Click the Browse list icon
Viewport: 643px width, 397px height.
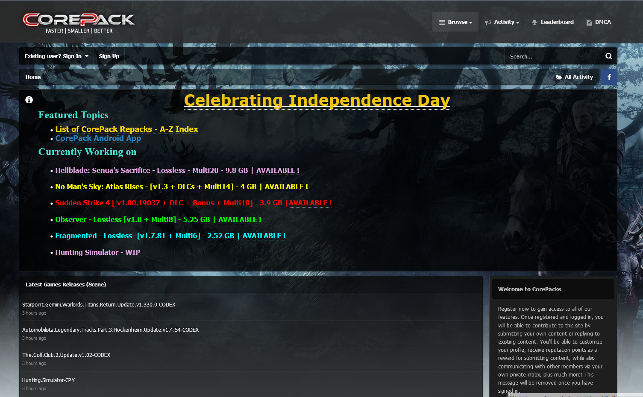coord(442,22)
